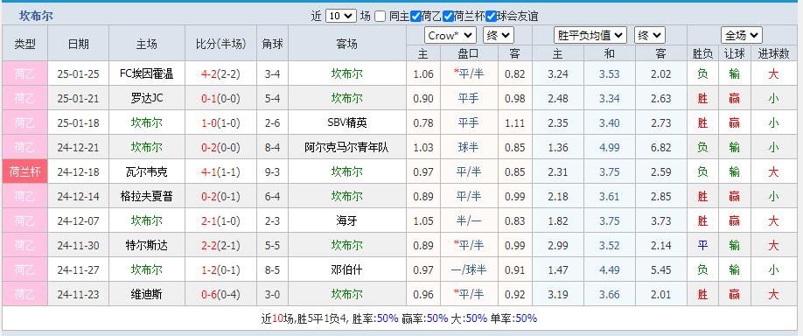The width and height of the screenshot is (803, 336).
Task: Open 格拉夫夏普 team link
Action: (x=146, y=197)
